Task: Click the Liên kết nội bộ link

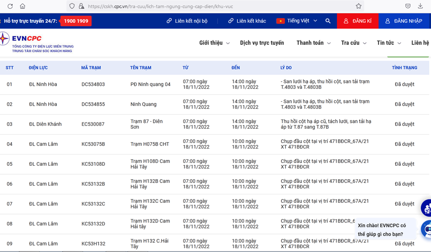Action: click(x=187, y=21)
